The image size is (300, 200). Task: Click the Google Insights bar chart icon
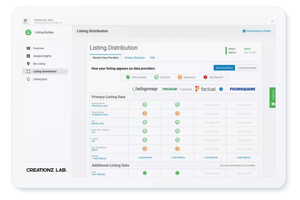coord(28,56)
